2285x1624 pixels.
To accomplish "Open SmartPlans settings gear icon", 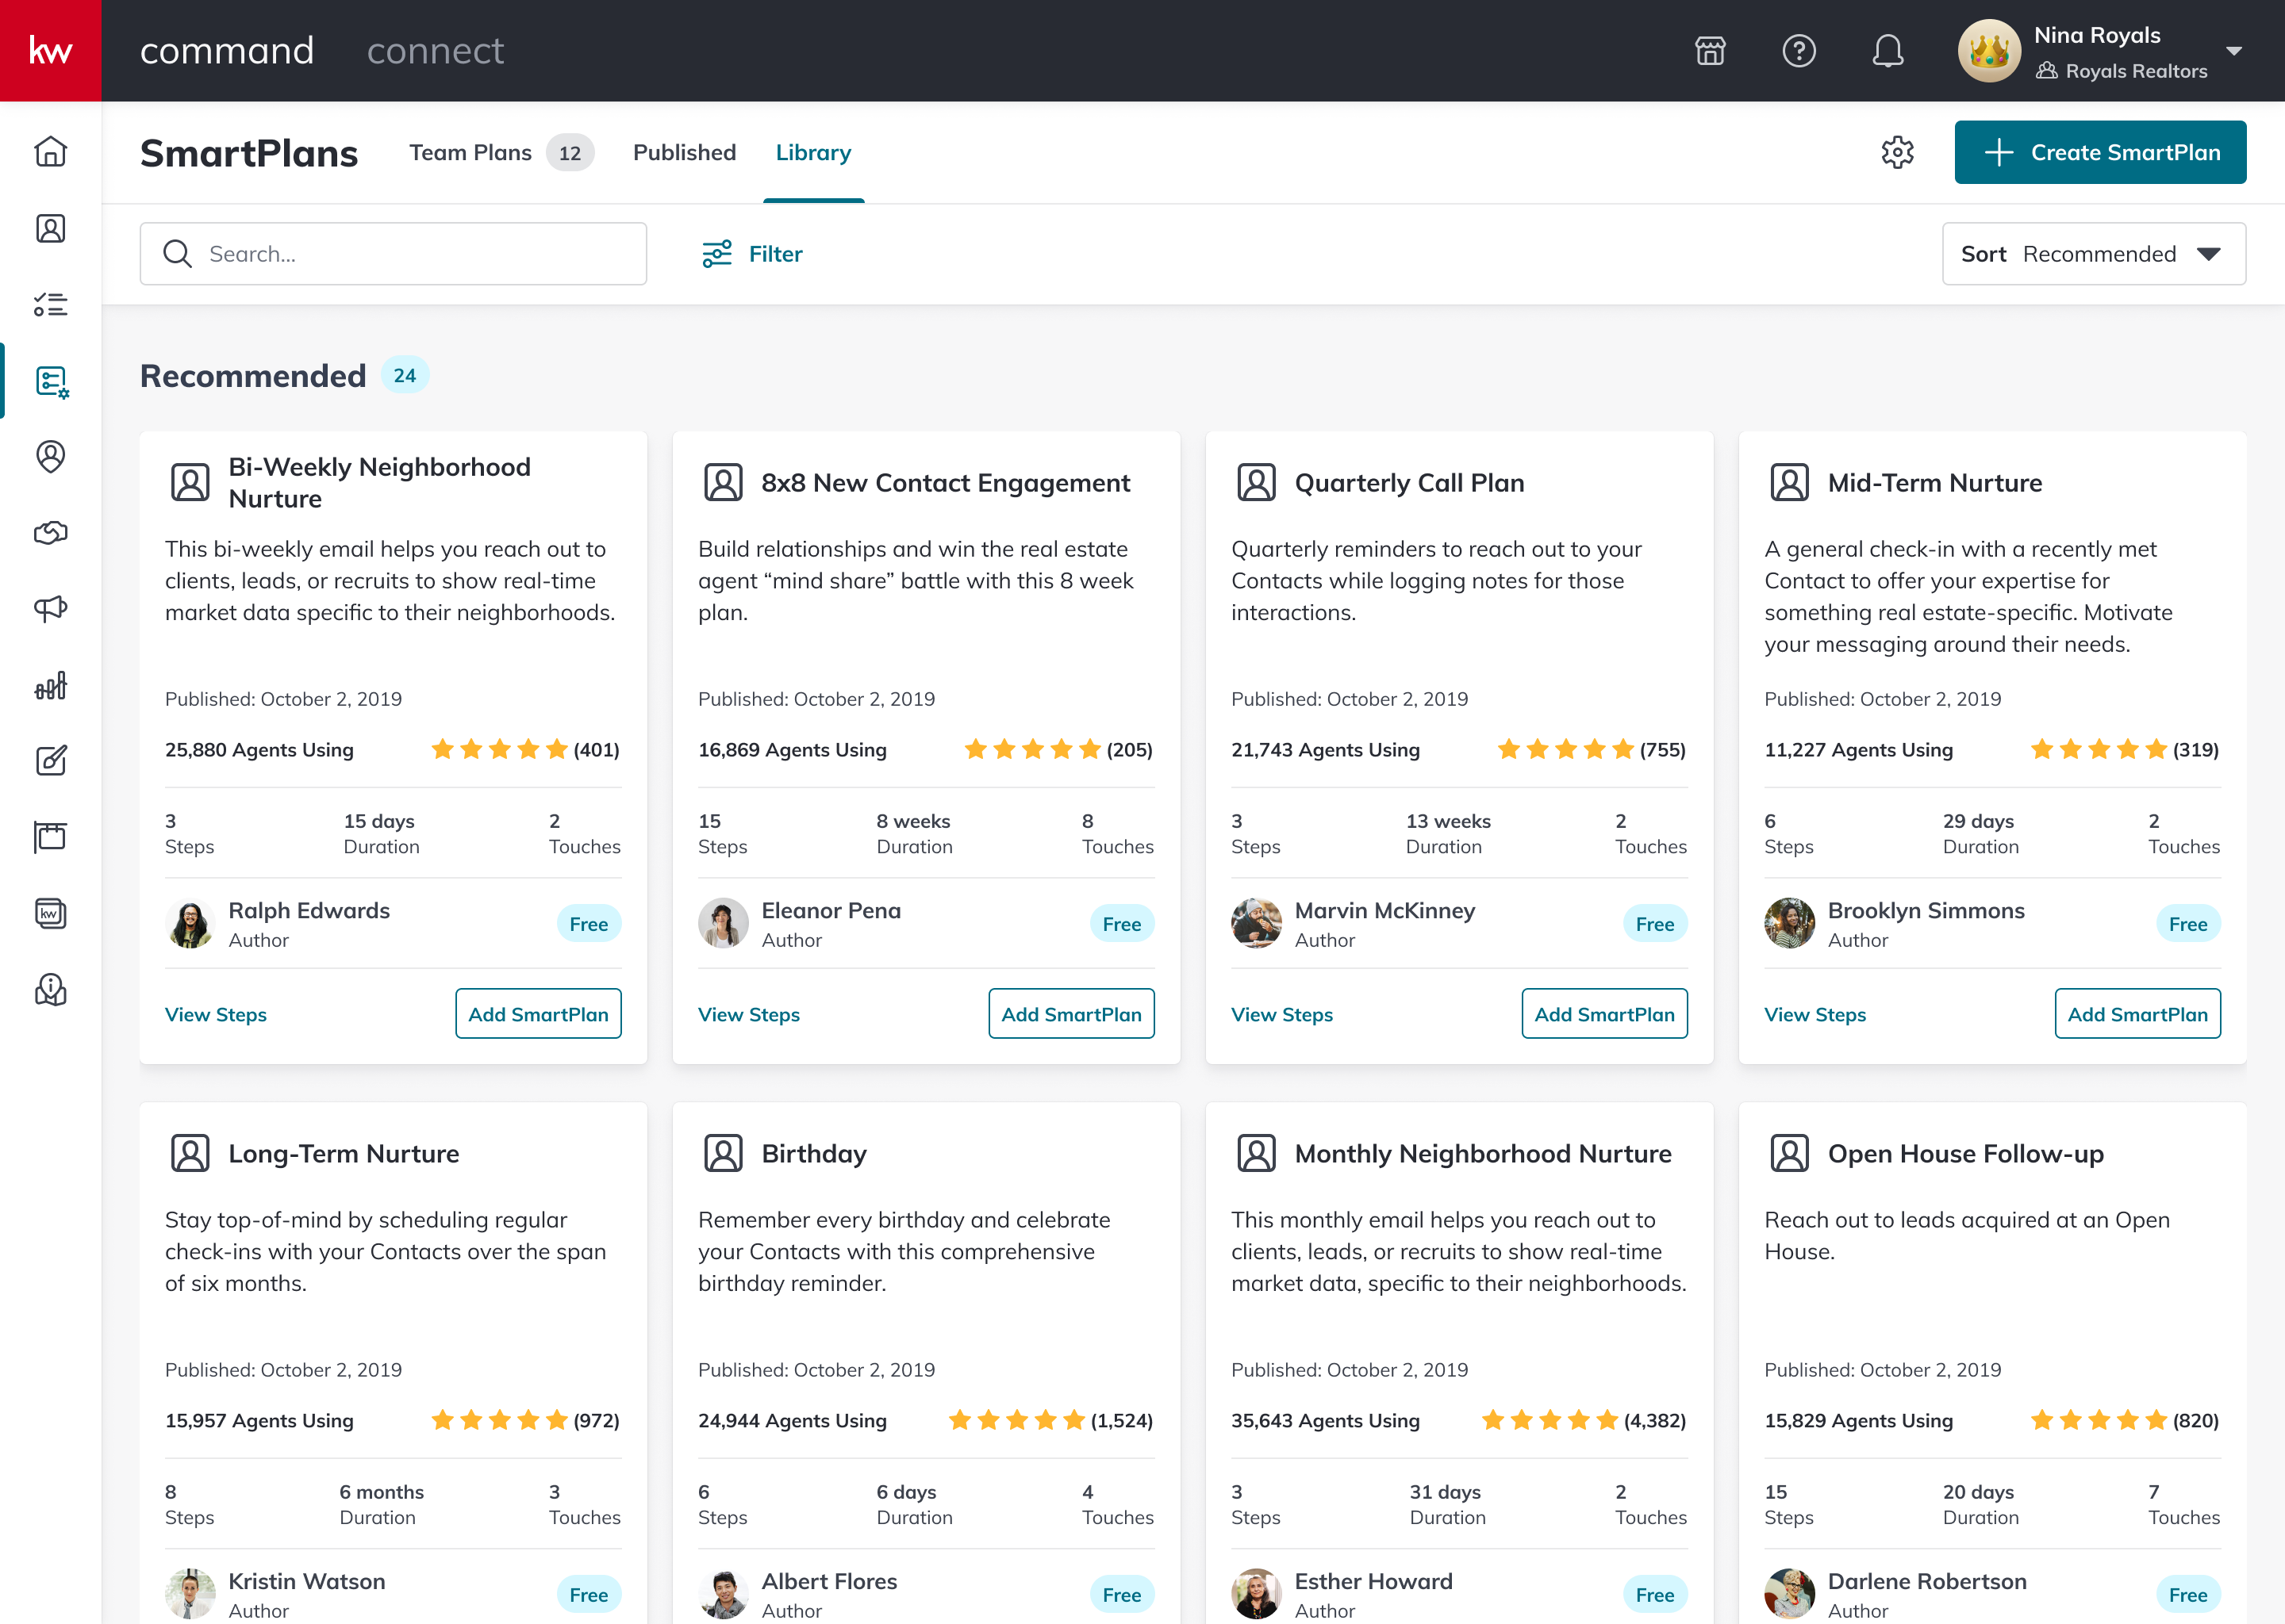I will (x=1897, y=152).
